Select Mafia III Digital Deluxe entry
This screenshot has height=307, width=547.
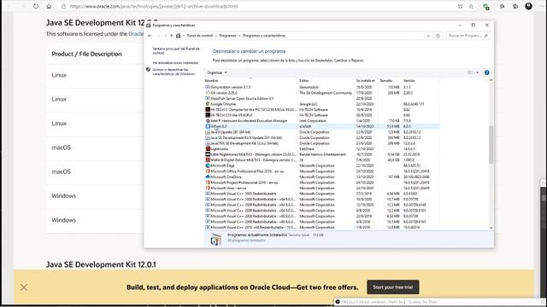click(x=322, y=159)
